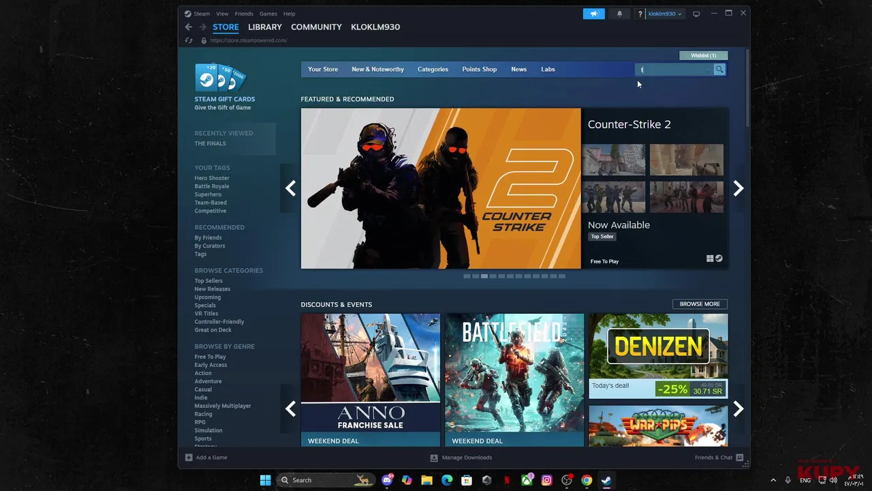Expand the Categories dropdown
Screen dimensions: 872x491
point(433,70)
